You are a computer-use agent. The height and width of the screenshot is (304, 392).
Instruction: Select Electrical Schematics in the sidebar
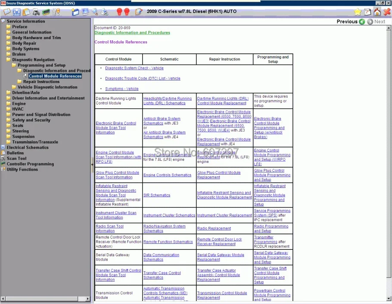(x=28, y=147)
